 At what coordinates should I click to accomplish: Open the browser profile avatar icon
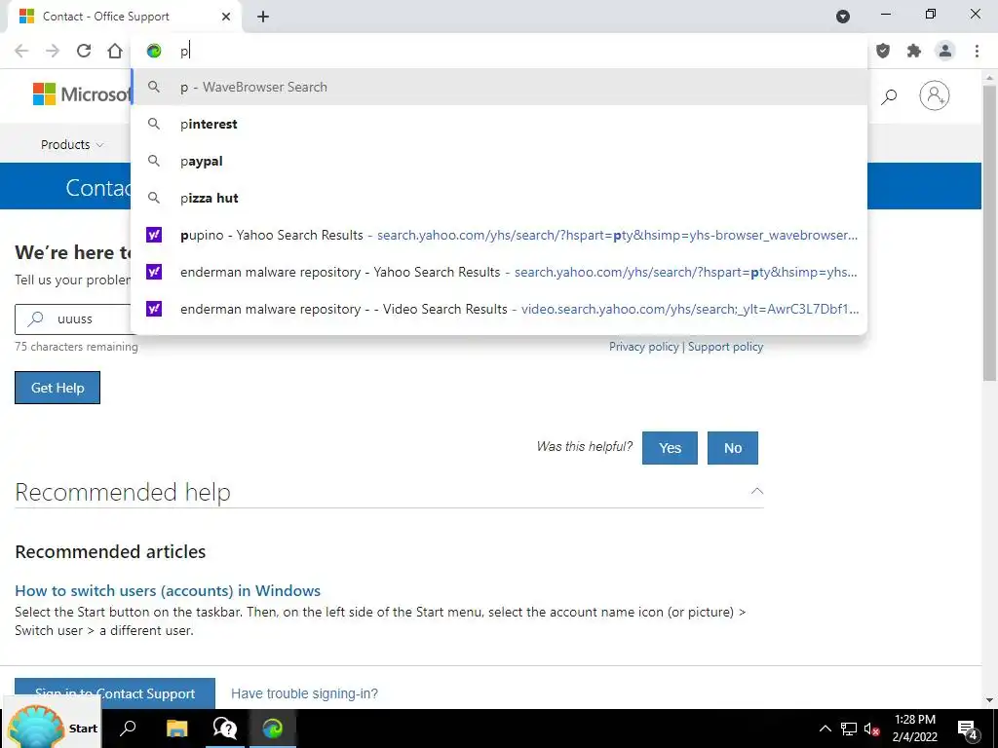click(x=945, y=51)
